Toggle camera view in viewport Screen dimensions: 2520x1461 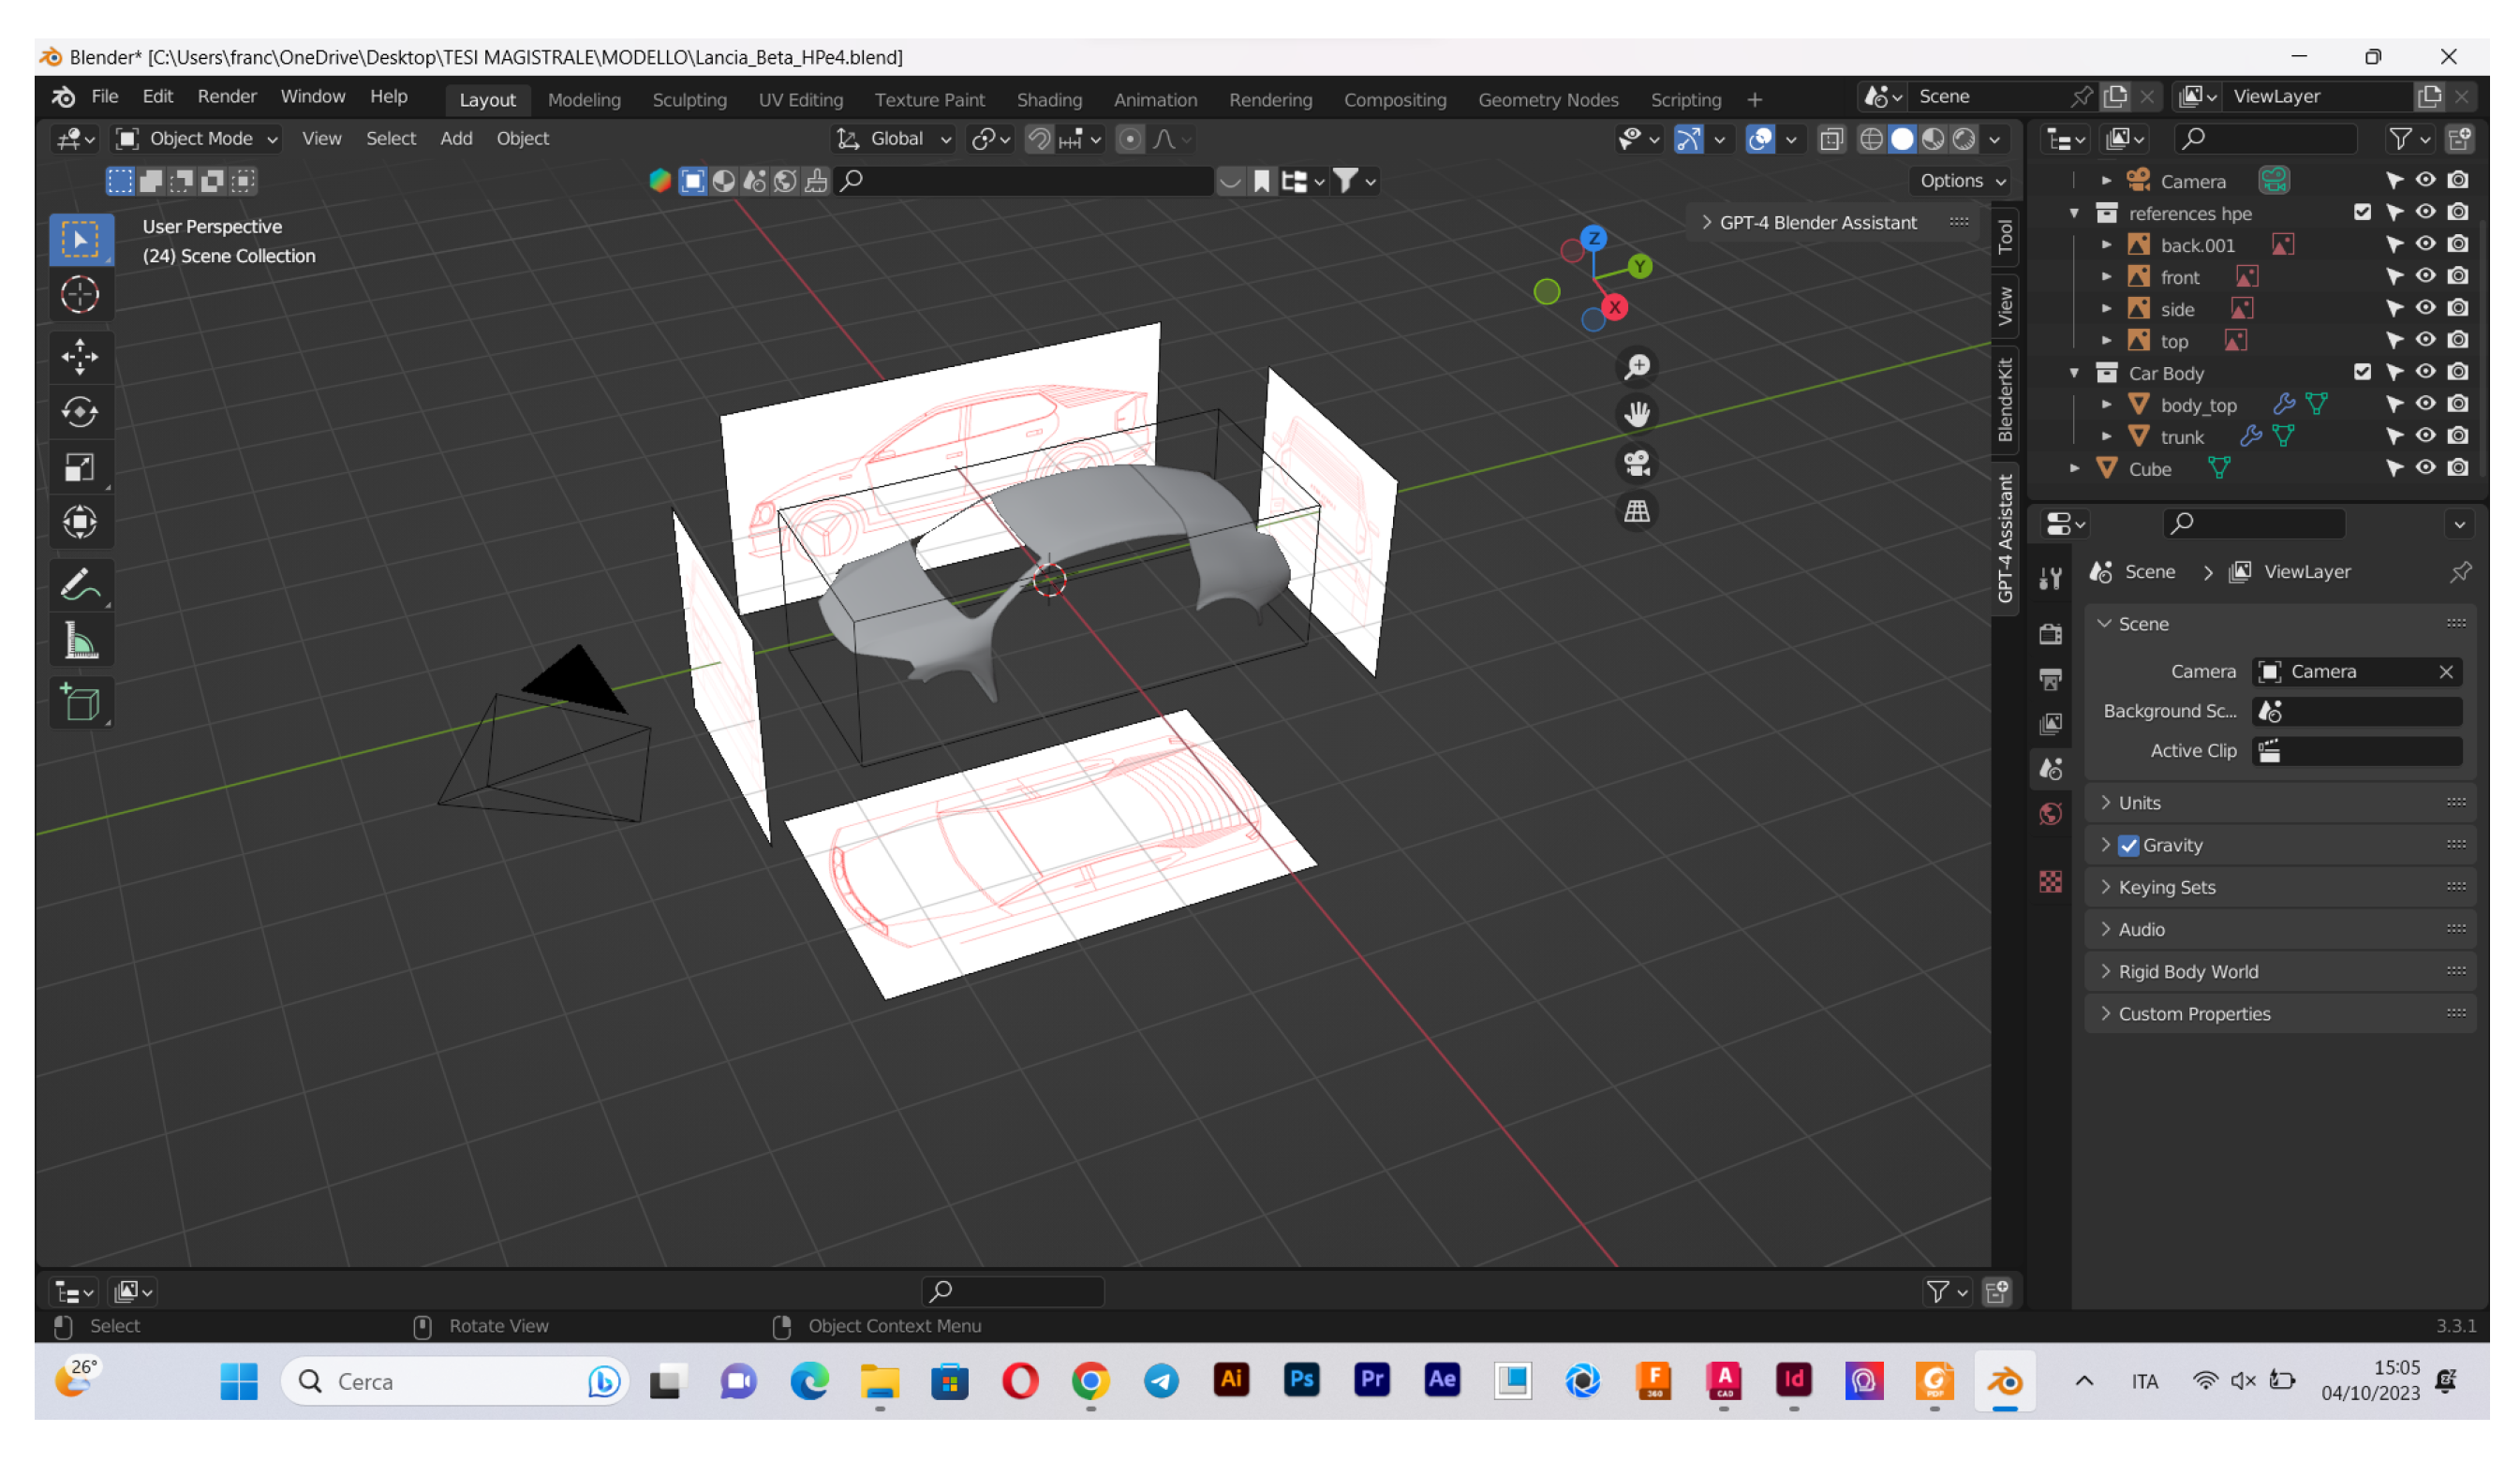point(1637,463)
